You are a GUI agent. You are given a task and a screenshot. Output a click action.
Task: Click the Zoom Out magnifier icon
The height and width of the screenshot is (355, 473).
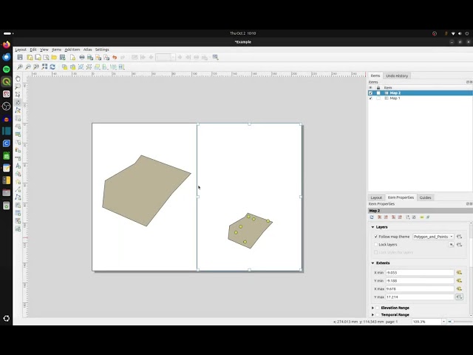(28, 67)
